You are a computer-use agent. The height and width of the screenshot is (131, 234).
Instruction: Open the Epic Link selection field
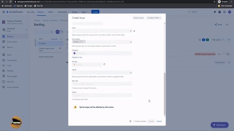[102, 84]
